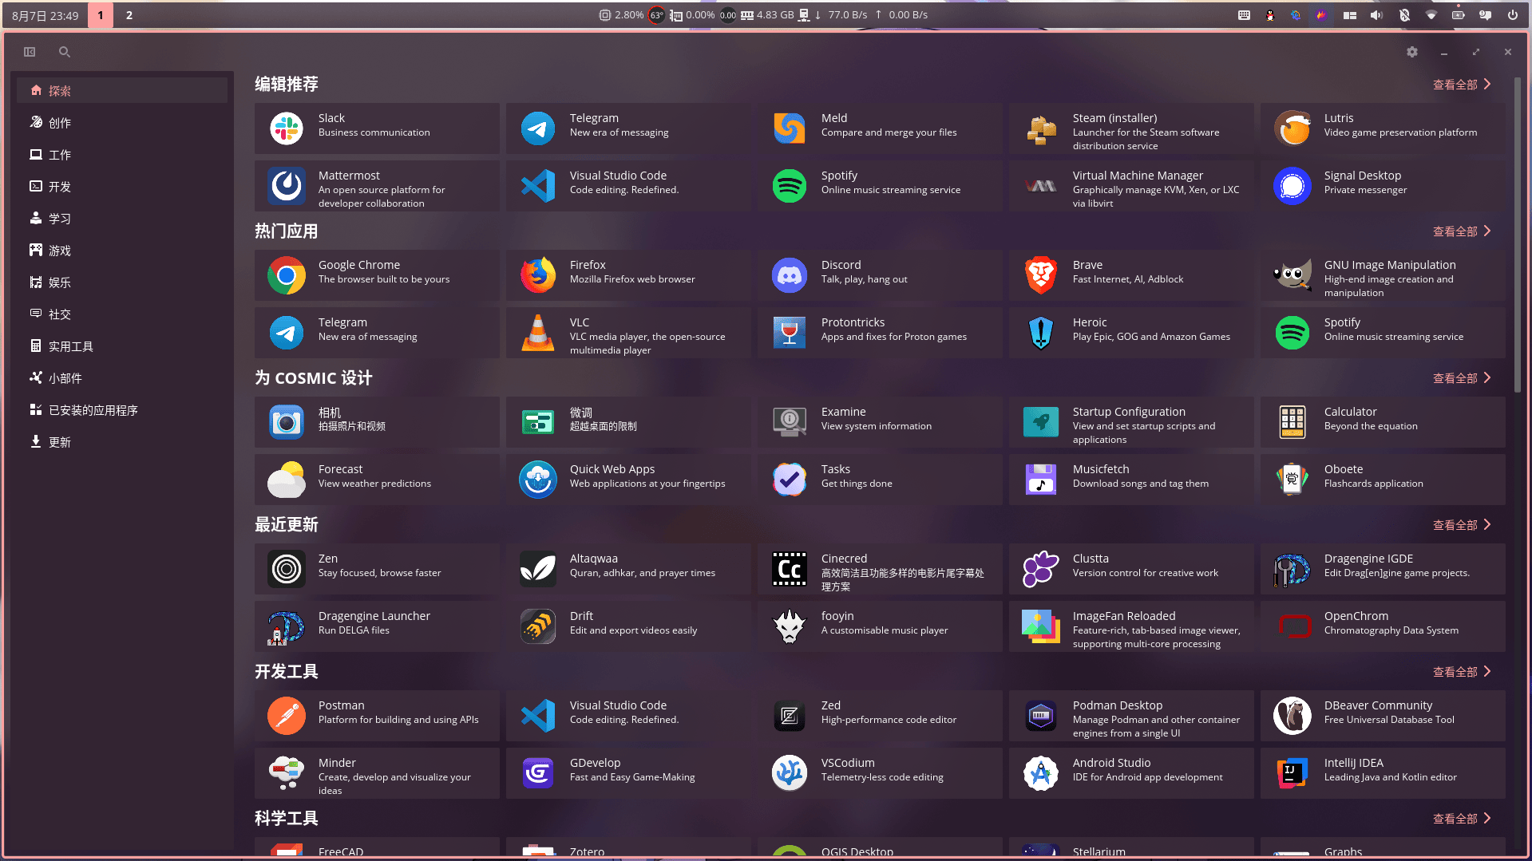
Task: Open the Podman Desktop card
Action: tap(1131, 716)
